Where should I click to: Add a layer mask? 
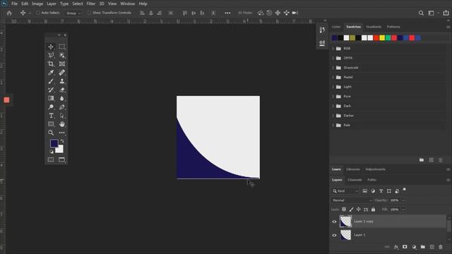coord(405,247)
